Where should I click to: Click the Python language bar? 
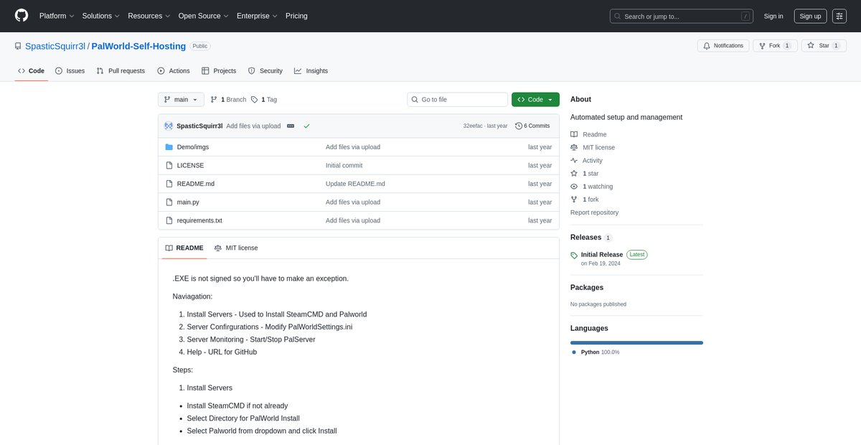coord(636,342)
